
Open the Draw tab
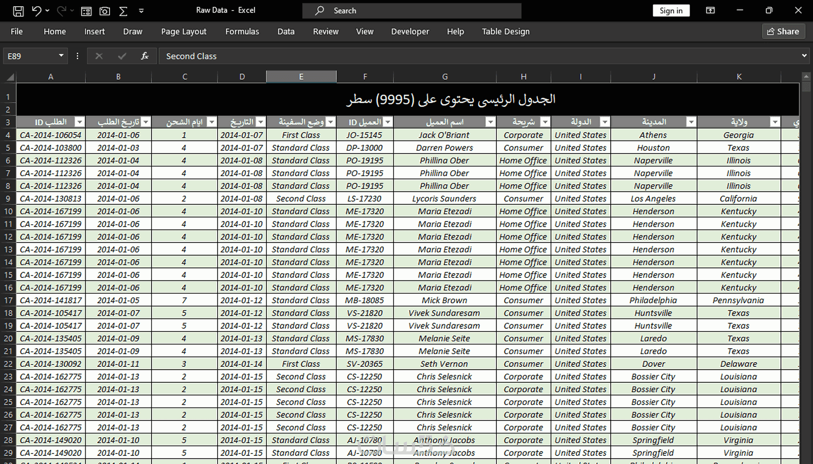pyautogui.click(x=132, y=32)
